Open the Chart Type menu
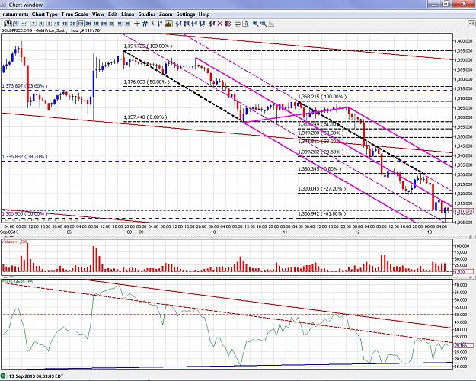This screenshot has height=381, width=476. point(45,14)
